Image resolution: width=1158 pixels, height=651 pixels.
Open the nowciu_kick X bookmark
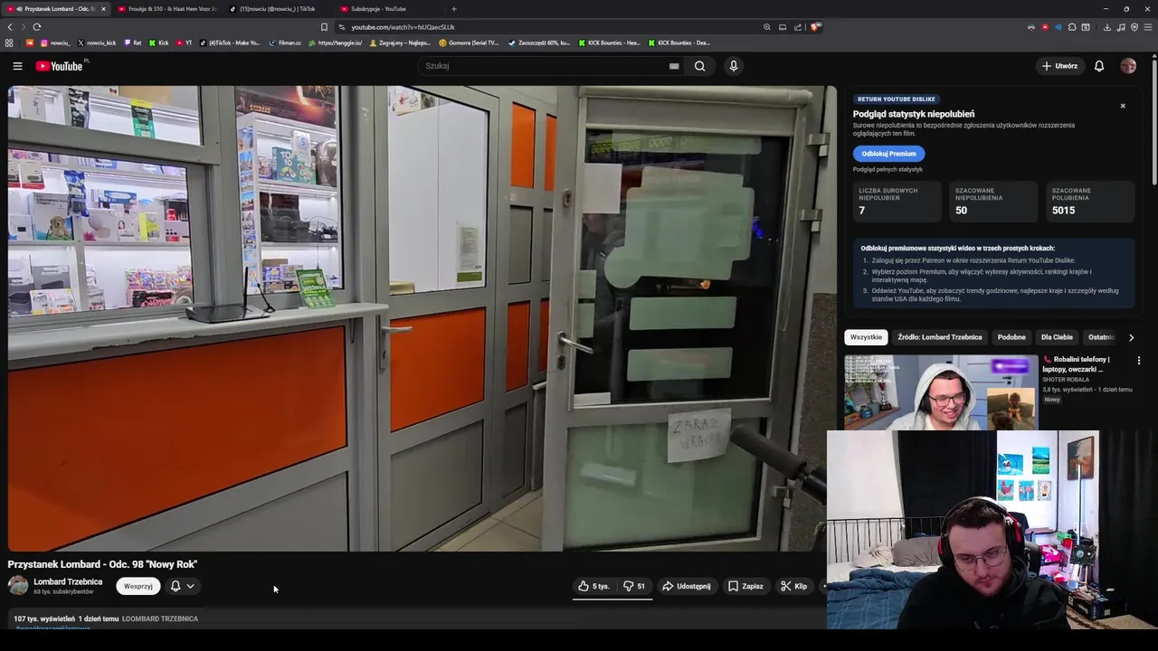pos(96,42)
